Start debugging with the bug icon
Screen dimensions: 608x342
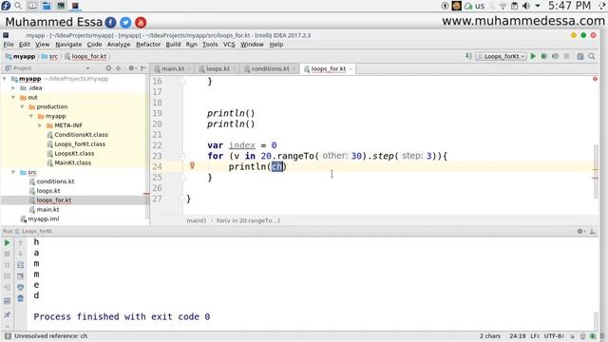coord(544,56)
